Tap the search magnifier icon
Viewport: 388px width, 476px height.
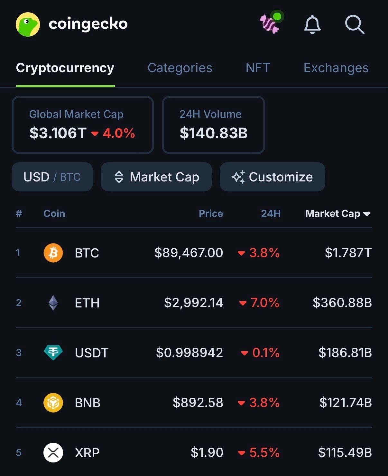point(355,24)
